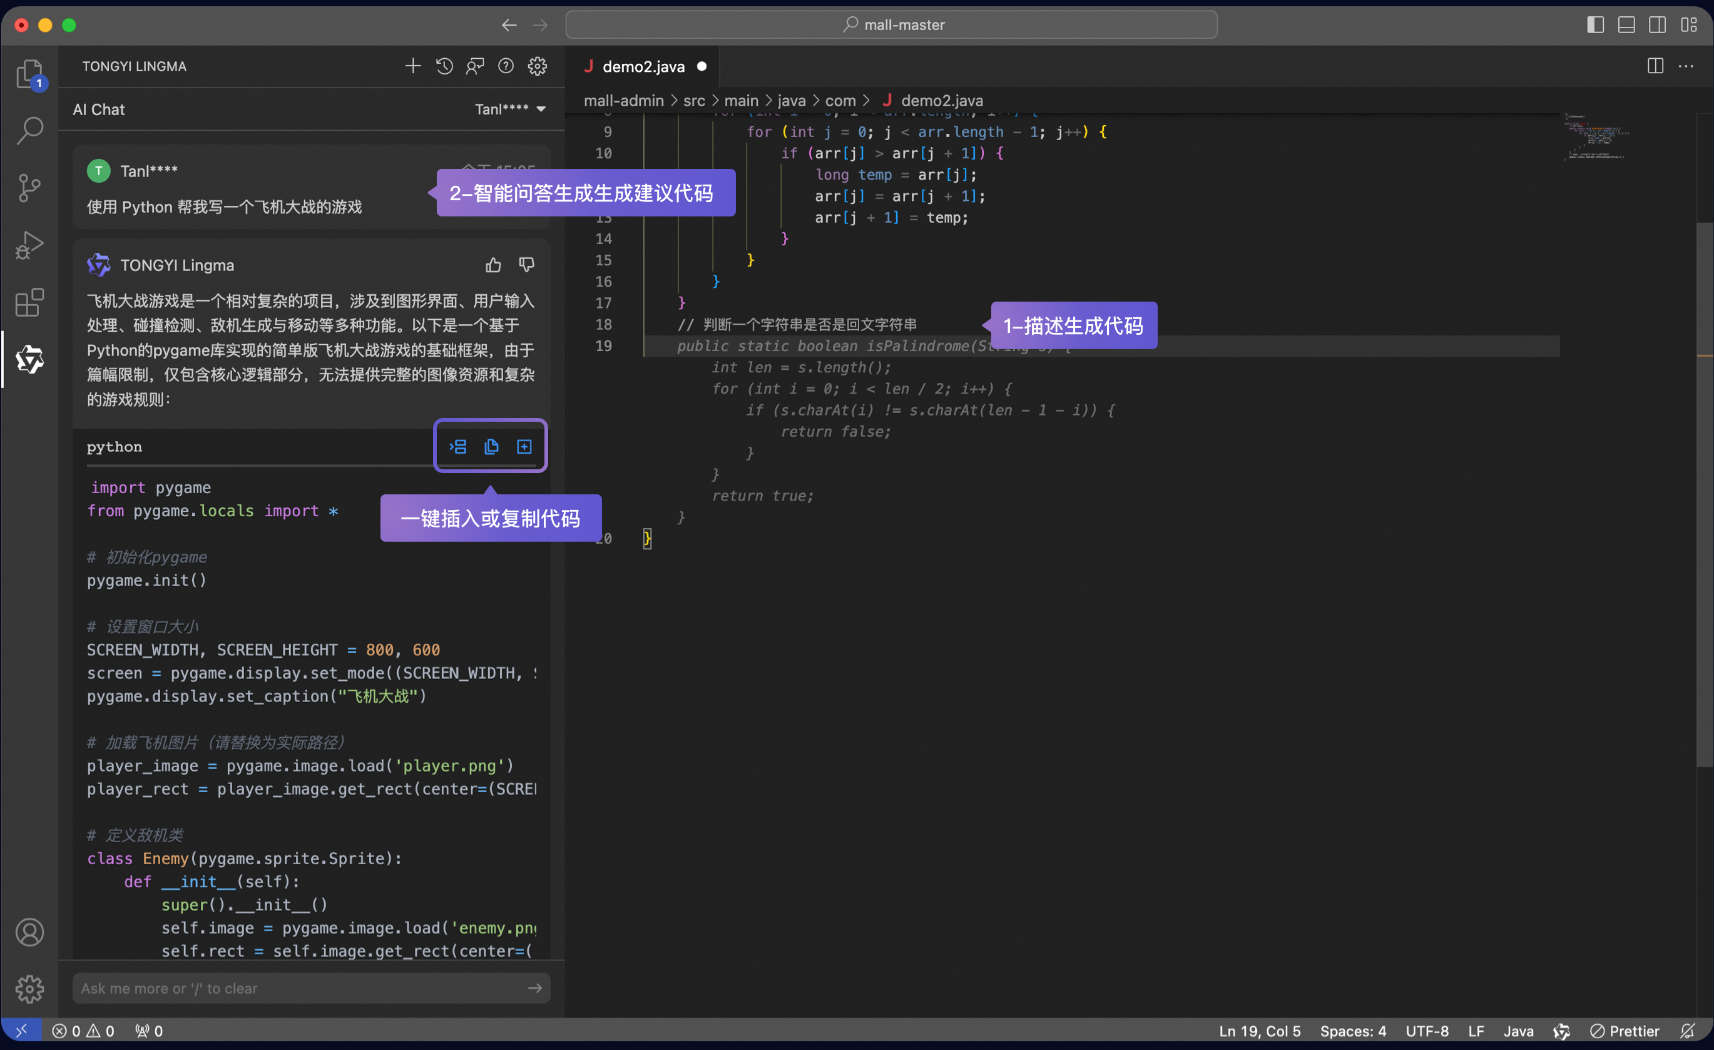Create new file from code block
The width and height of the screenshot is (1714, 1050).
(524, 446)
